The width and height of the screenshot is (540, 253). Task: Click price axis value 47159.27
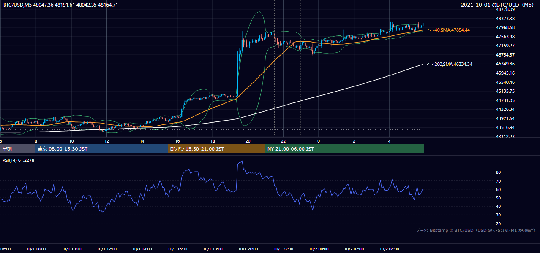point(505,46)
